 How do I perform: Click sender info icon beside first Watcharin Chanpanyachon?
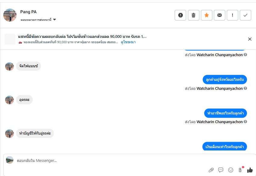coord(245,55)
